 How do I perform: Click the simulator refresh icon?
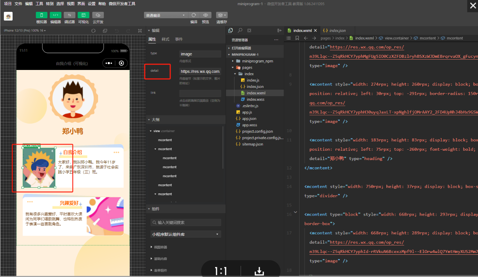coord(93,31)
